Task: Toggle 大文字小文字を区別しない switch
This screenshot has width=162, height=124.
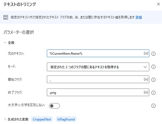Action: 54,106
